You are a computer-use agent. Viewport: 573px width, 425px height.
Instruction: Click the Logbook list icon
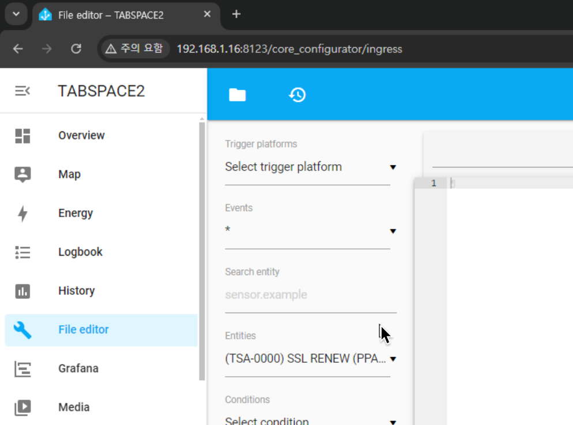point(22,252)
